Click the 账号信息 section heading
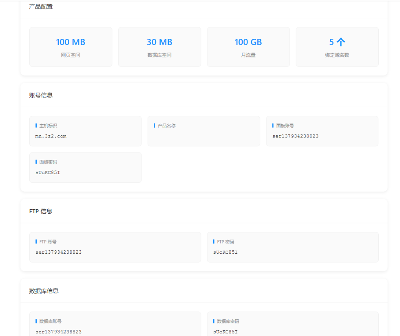Screen dimensions: 400x336 tap(41, 95)
